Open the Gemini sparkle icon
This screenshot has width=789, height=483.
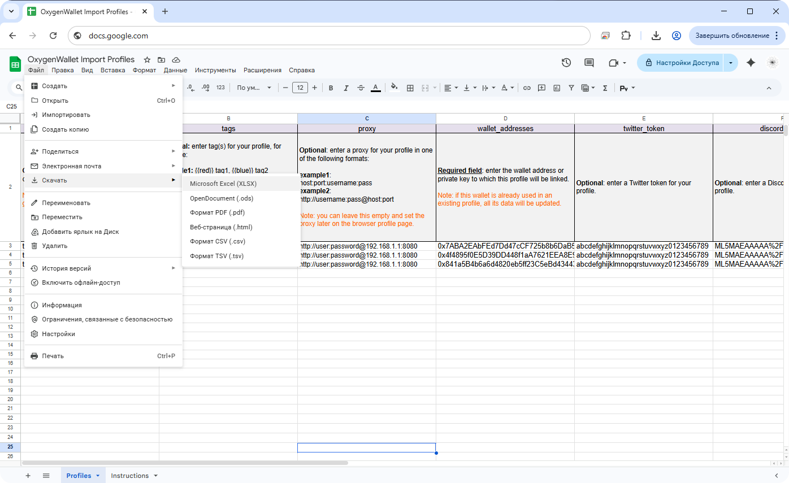click(751, 63)
